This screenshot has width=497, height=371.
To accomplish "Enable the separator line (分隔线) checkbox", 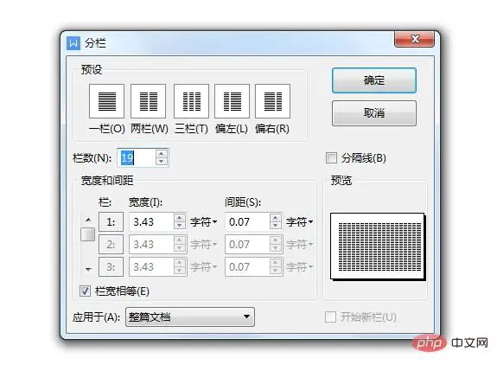I will point(331,158).
